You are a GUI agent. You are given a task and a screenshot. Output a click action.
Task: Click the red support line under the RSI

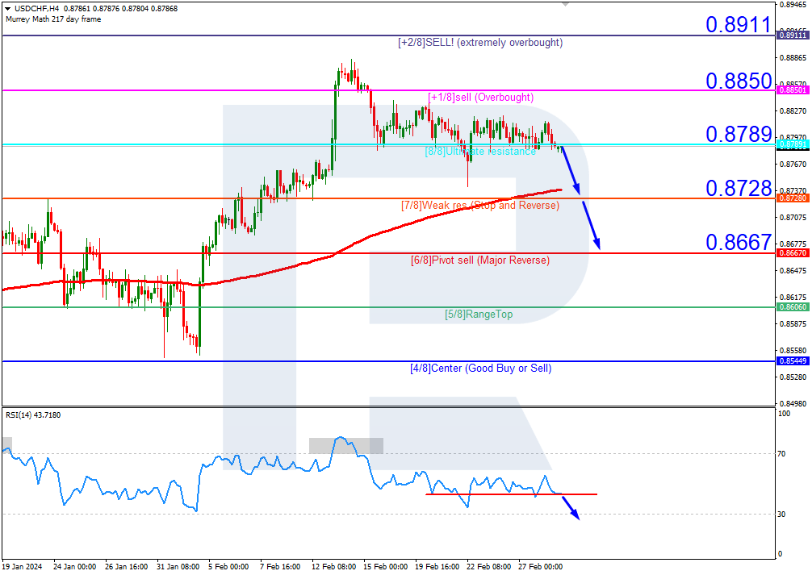click(512, 495)
